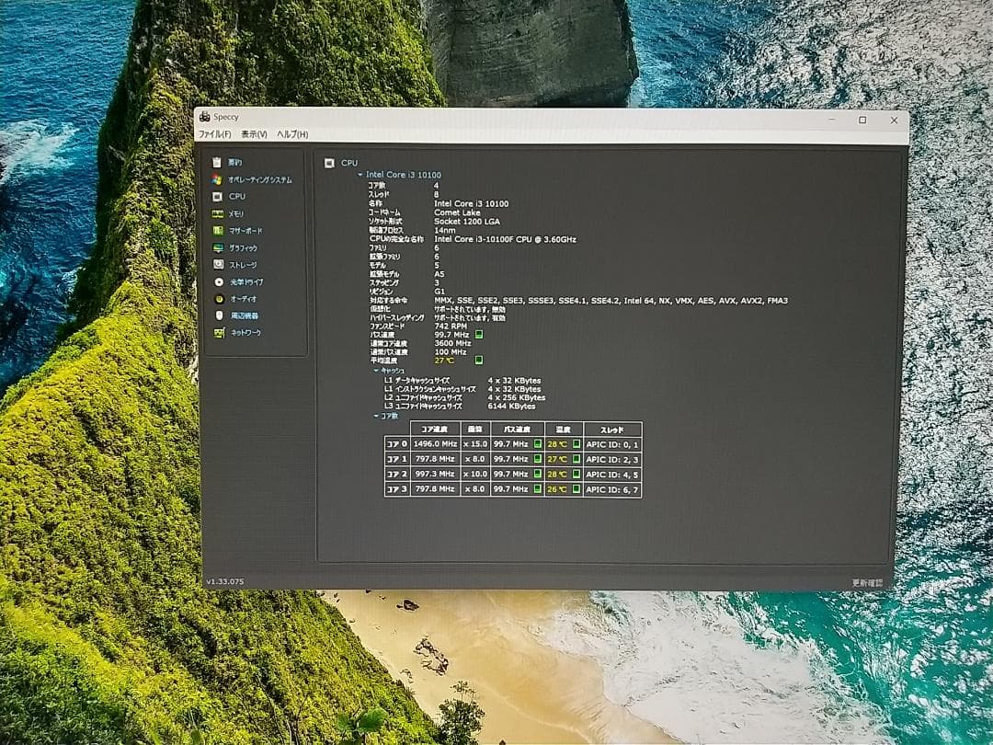Select the 100 MHz bus speed value
993x745 pixels.
pos(451,351)
